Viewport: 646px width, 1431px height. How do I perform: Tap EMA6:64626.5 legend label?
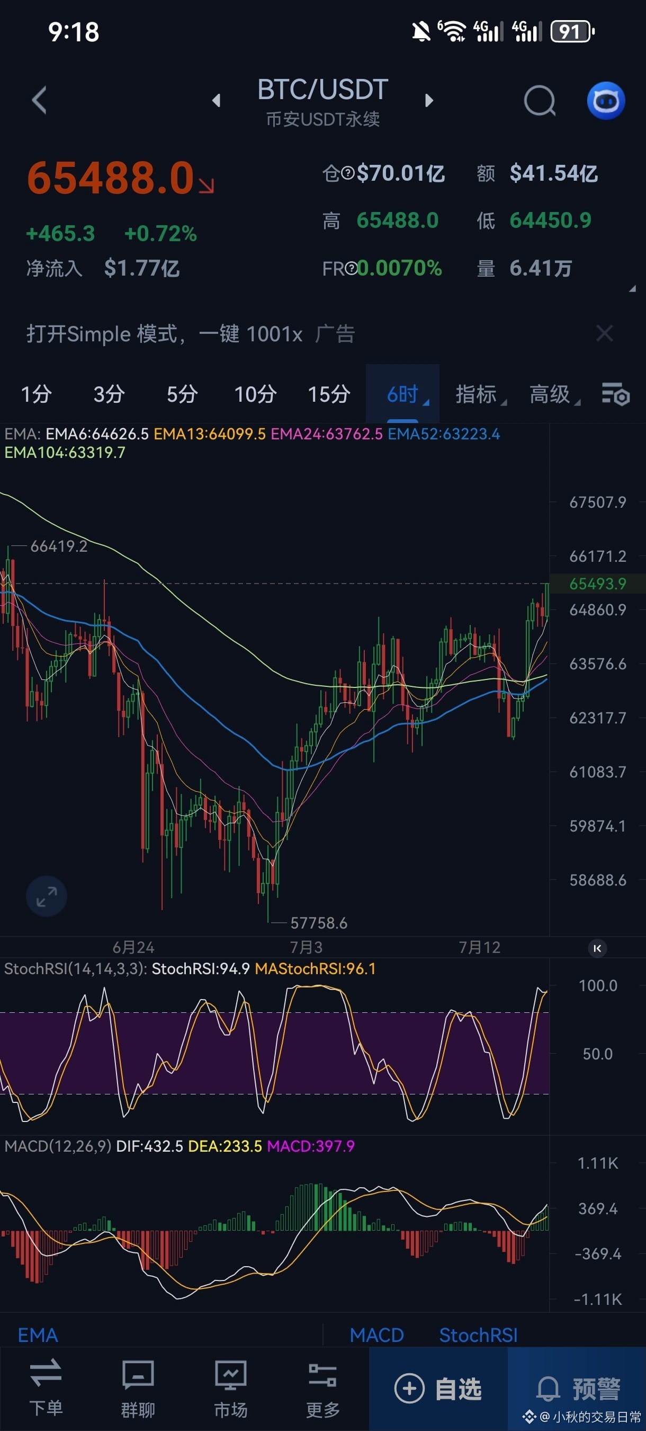point(97,434)
